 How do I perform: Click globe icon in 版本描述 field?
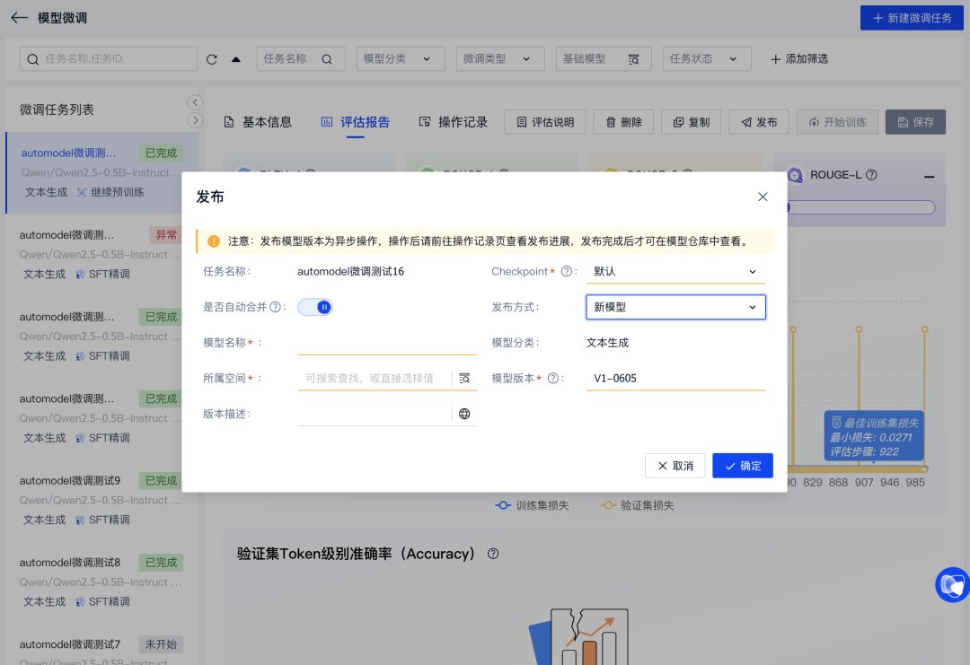tap(464, 414)
